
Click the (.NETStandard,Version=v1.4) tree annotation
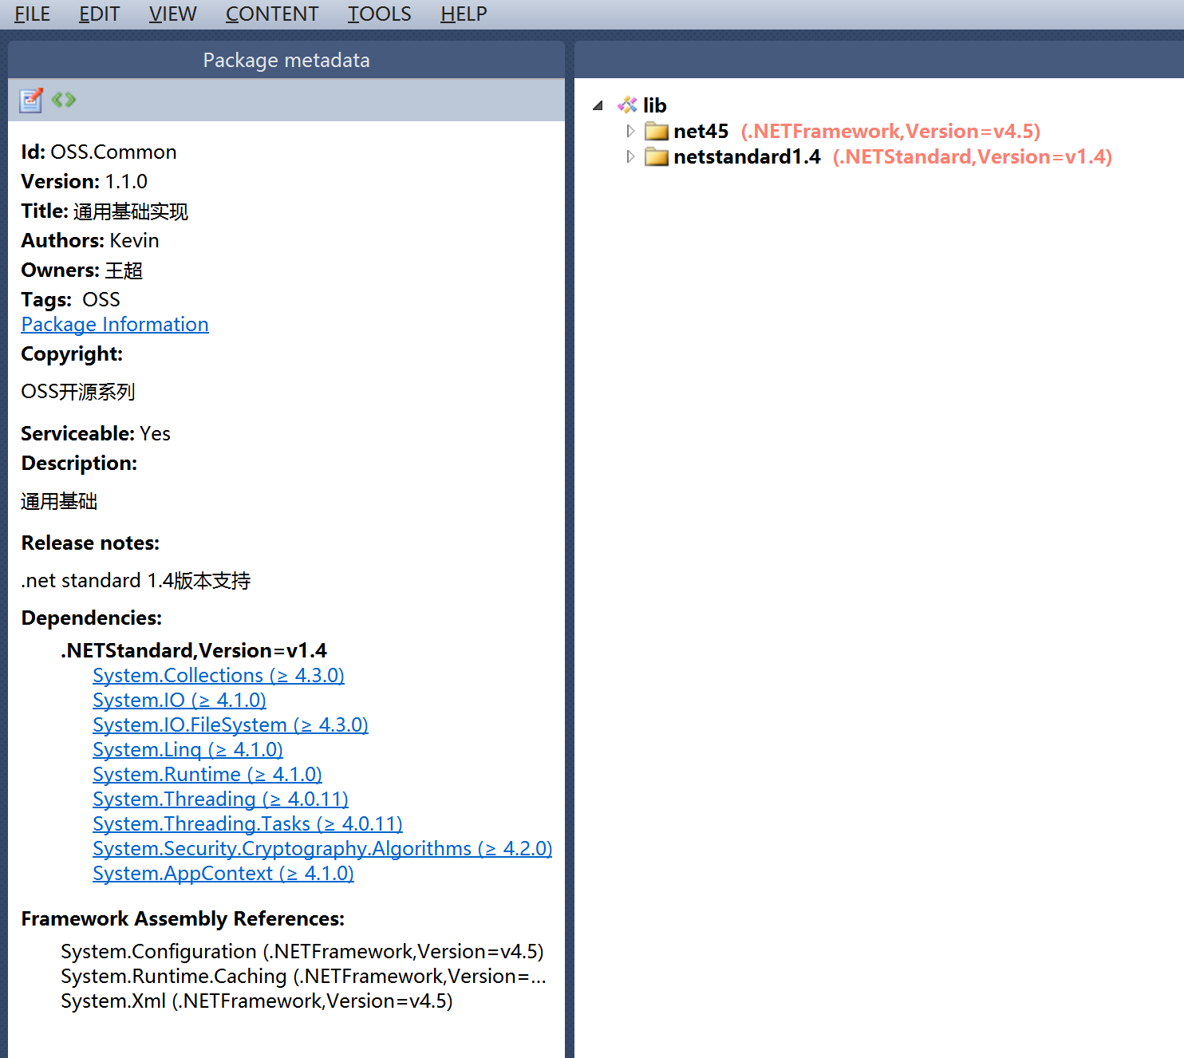[x=973, y=156]
